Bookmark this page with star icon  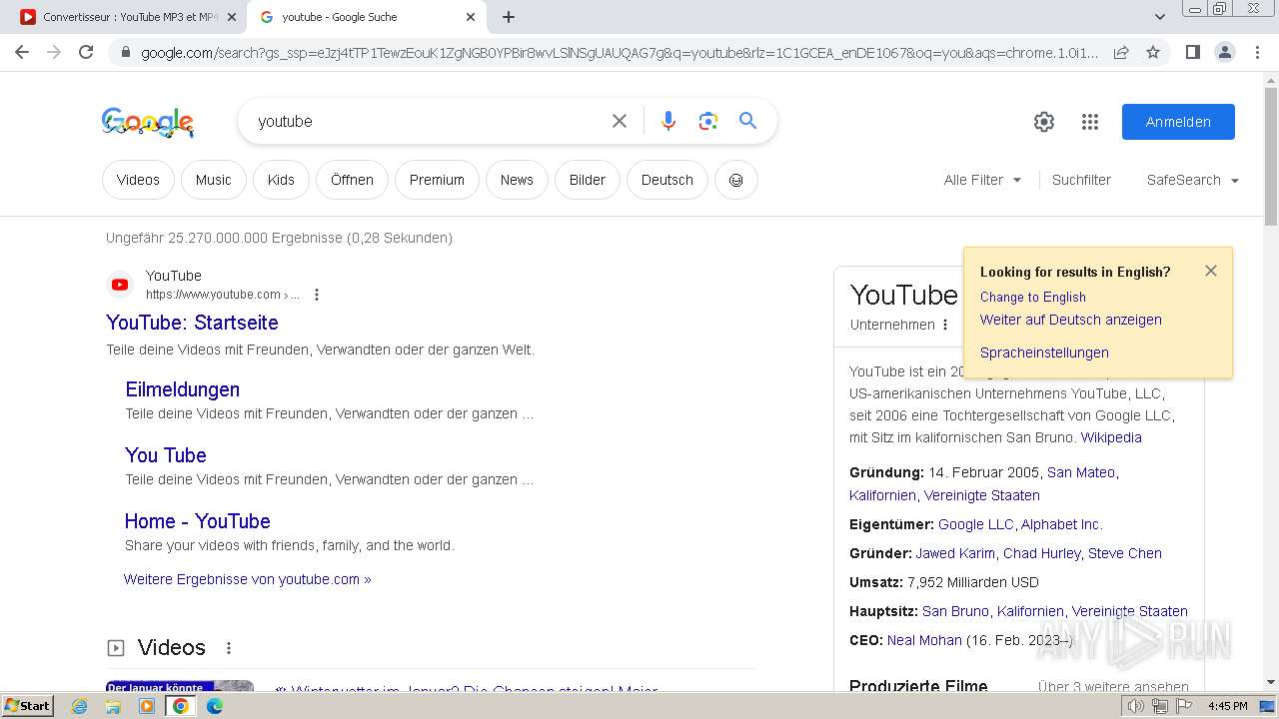[1153, 52]
